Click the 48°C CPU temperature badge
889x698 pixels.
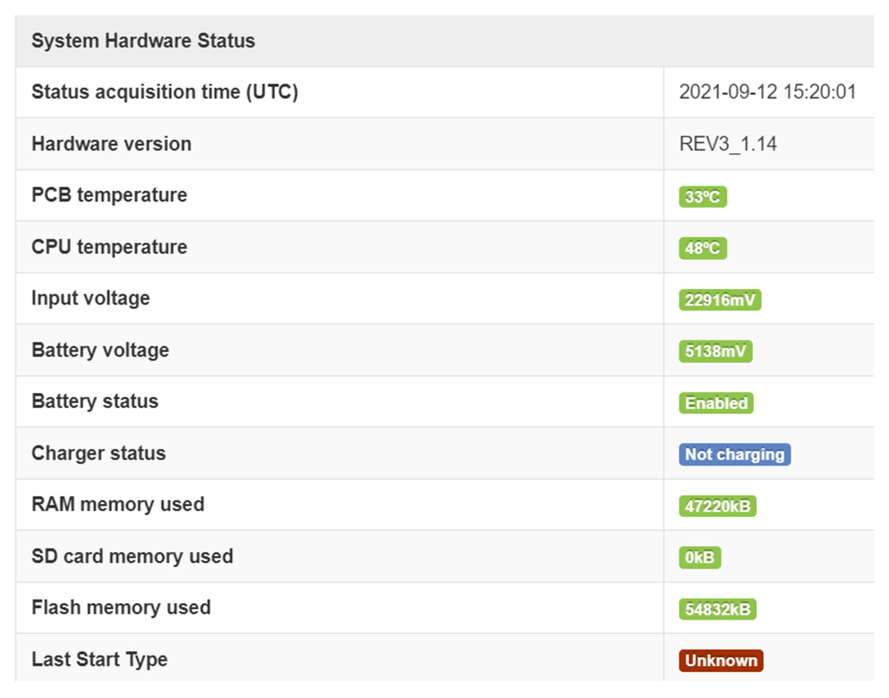pos(702,248)
